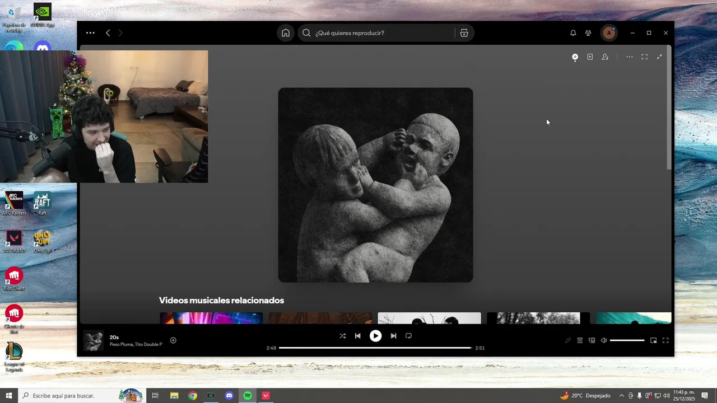The image size is (717, 403).
Task: Open Spotify from the taskbar
Action: (x=248, y=396)
